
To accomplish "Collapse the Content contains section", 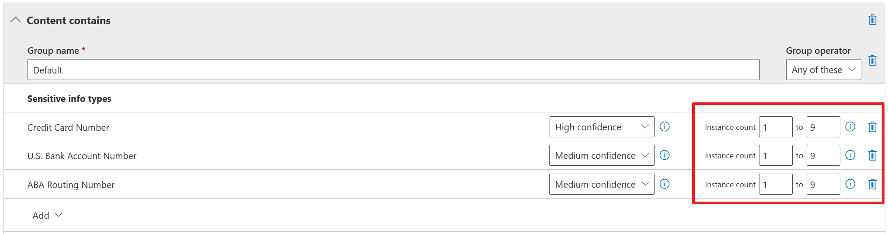I will point(16,20).
